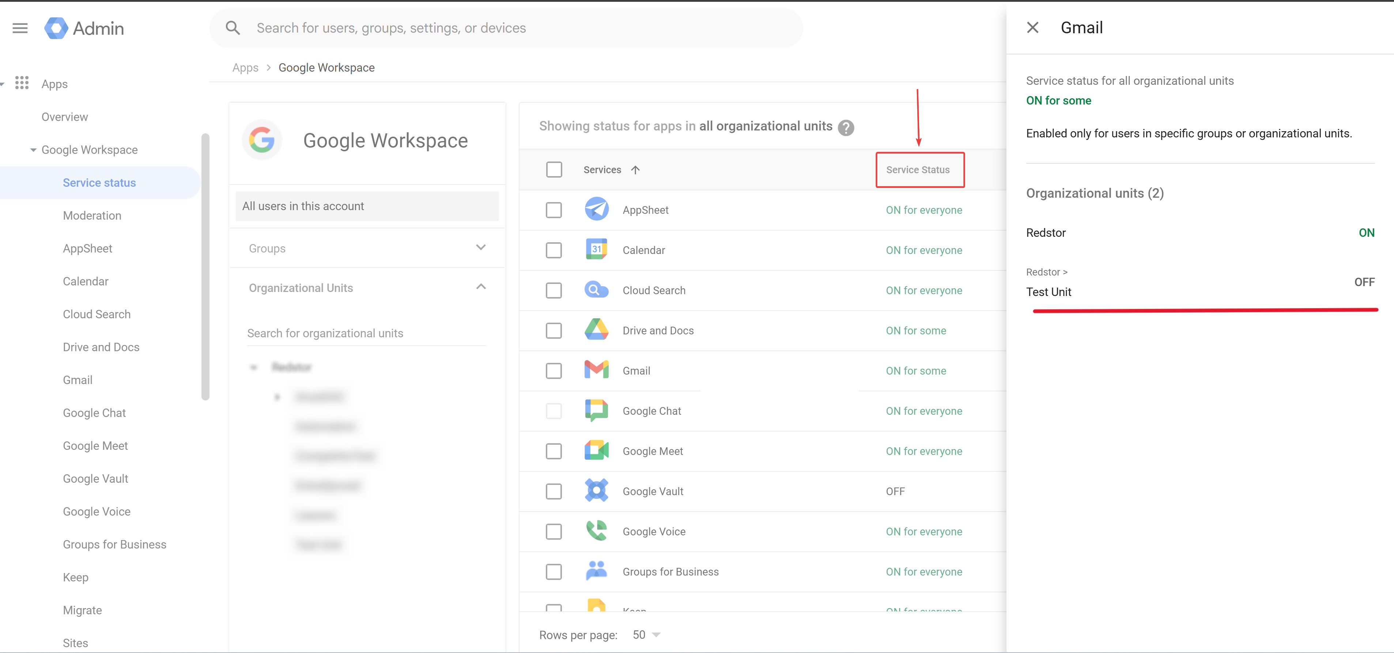Open Keep in the sidebar
The height and width of the screenshot is (653, 1394).
click(75, 578)
